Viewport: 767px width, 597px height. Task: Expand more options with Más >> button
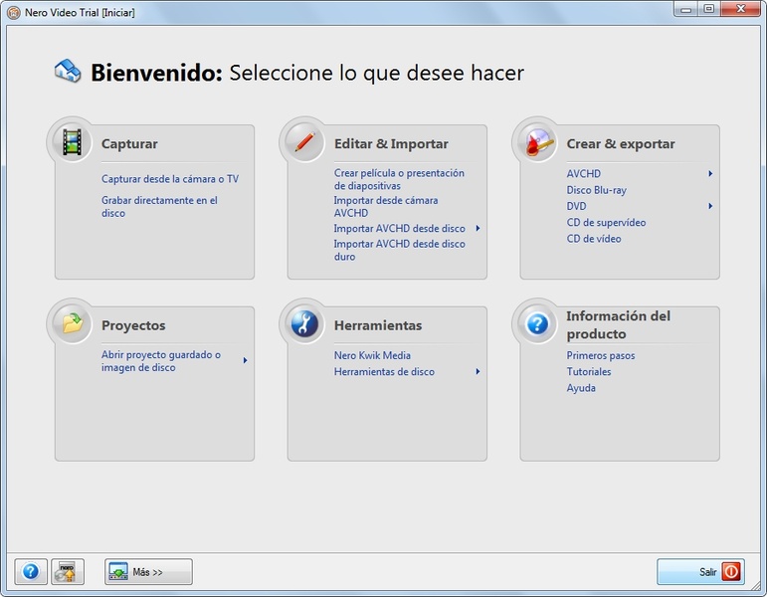pyautogui.click(x=148, y=571)
